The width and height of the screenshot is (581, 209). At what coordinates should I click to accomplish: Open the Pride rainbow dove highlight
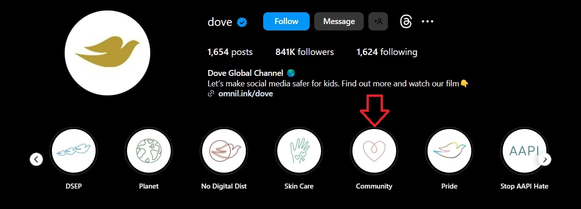pos(449,150)
